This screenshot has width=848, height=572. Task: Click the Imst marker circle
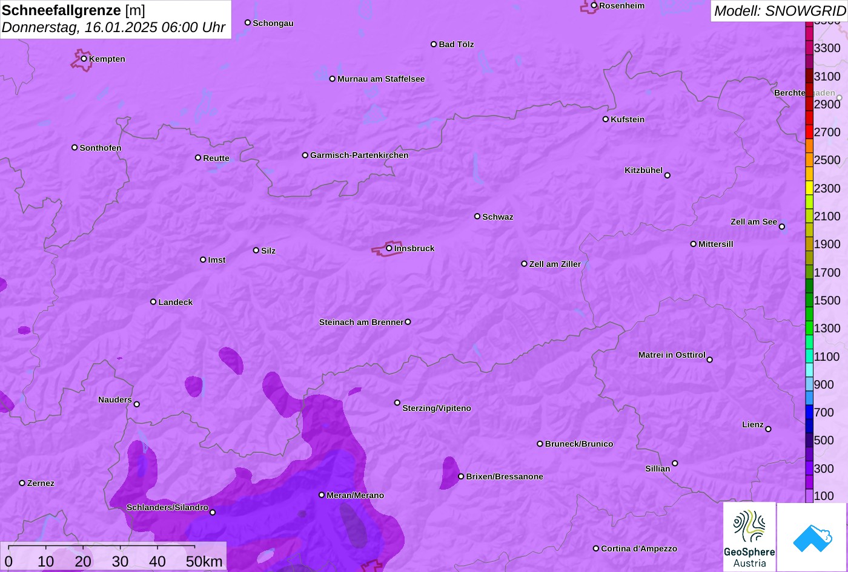point(203,260)
